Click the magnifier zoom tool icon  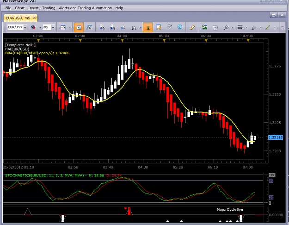pyautogui.click(x=134, y=27)
